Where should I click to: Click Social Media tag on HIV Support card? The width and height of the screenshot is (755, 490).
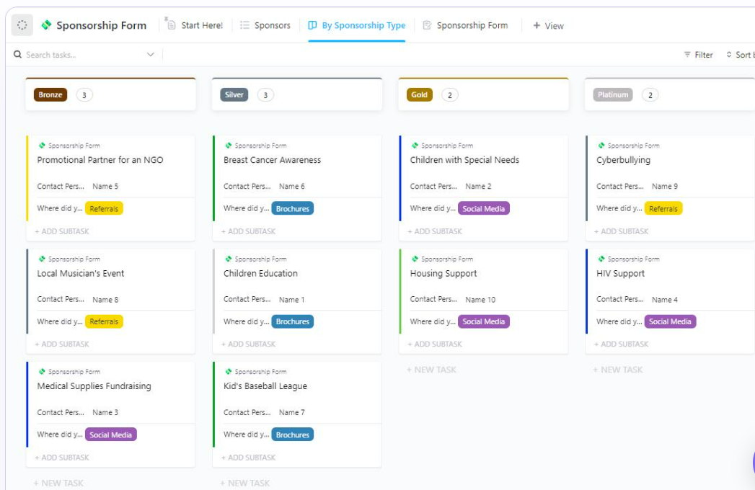point(670,321)
